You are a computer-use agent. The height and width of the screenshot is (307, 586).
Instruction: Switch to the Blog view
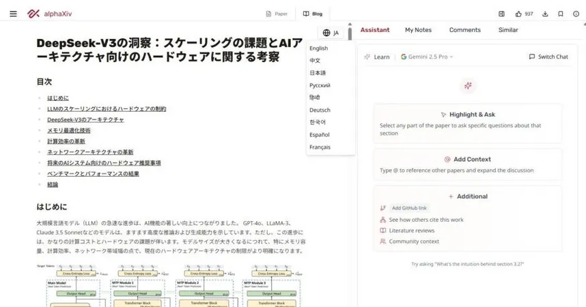[x=313, y=14]
